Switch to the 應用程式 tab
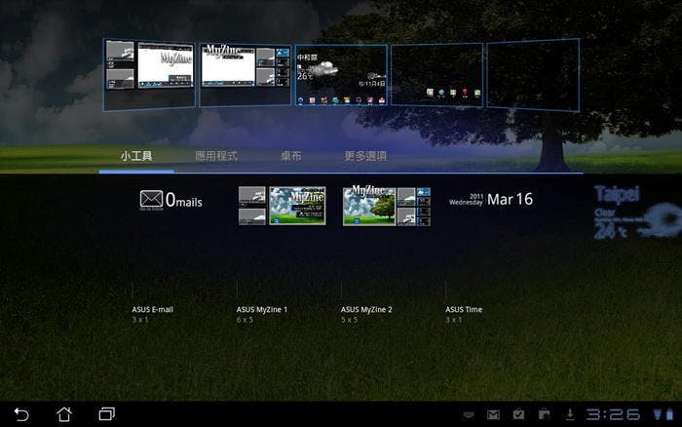The width and height of the screenshot is (682, 427). pos(215,156)
